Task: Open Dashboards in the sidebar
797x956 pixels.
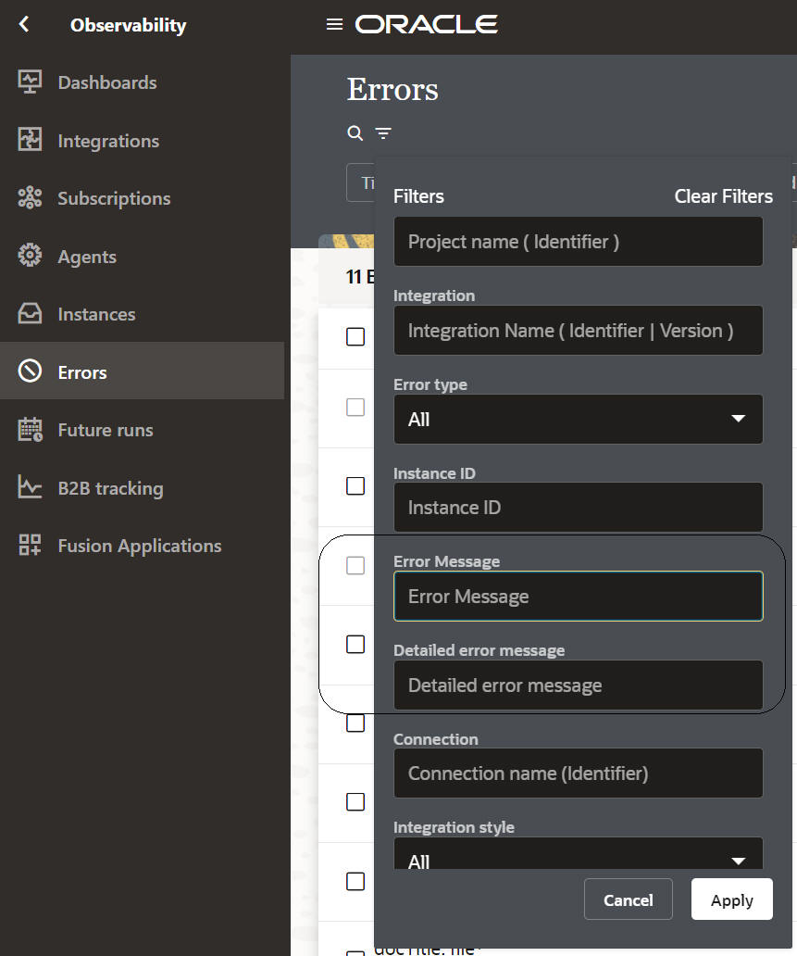Action: point(107,82)
